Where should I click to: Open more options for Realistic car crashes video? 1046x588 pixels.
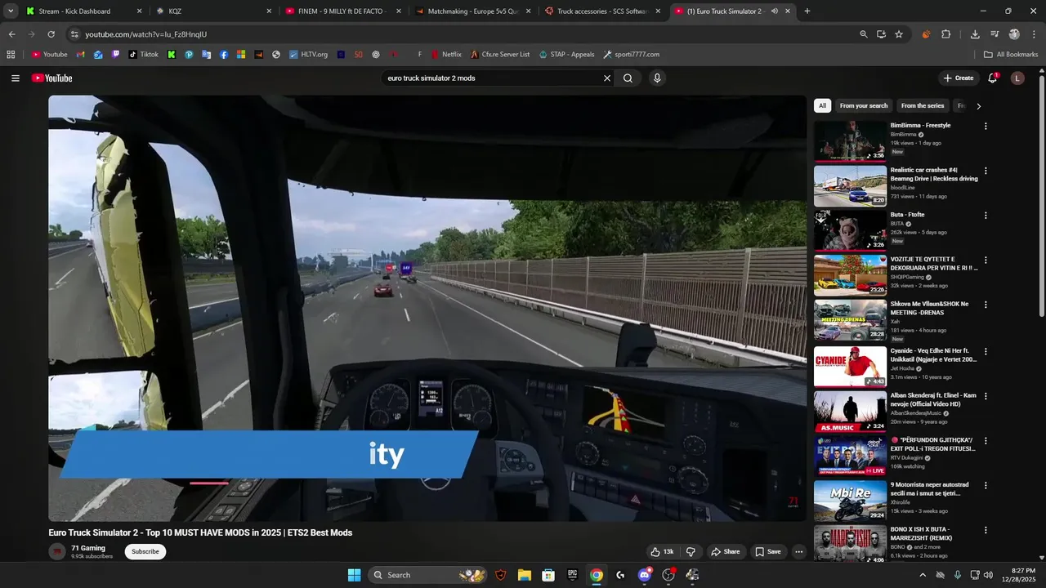coord(986,171)
